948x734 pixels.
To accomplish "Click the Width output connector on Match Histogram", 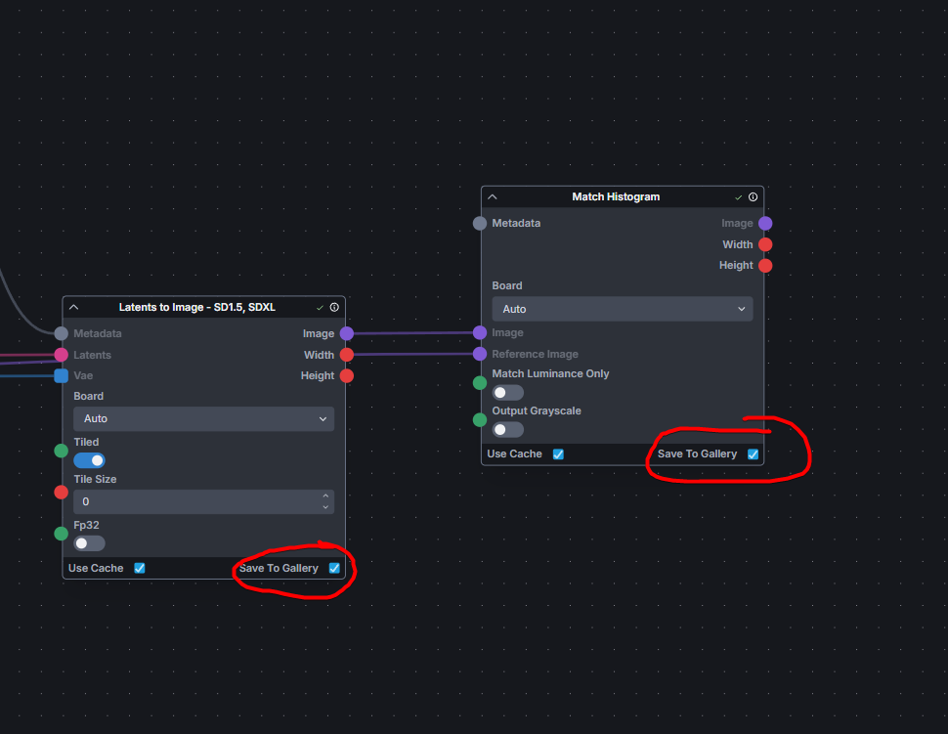I will click(765, 244).
